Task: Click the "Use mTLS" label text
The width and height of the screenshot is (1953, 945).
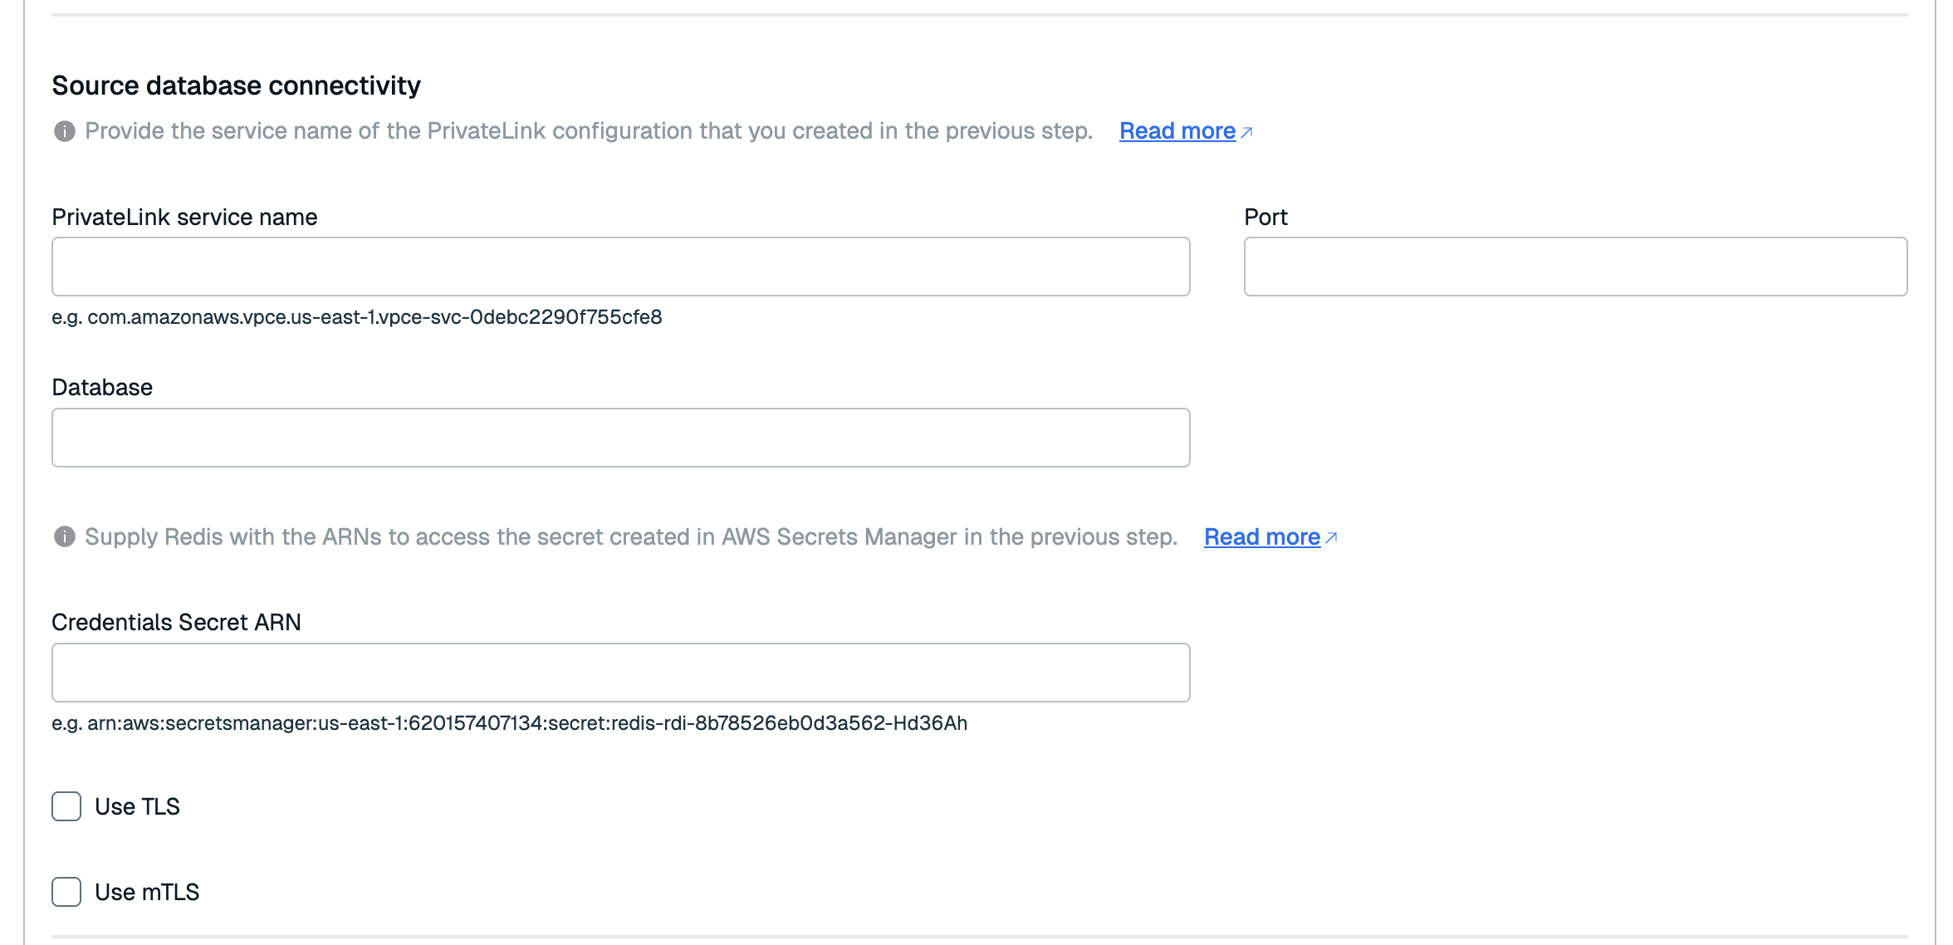Action: pos(147,893)
